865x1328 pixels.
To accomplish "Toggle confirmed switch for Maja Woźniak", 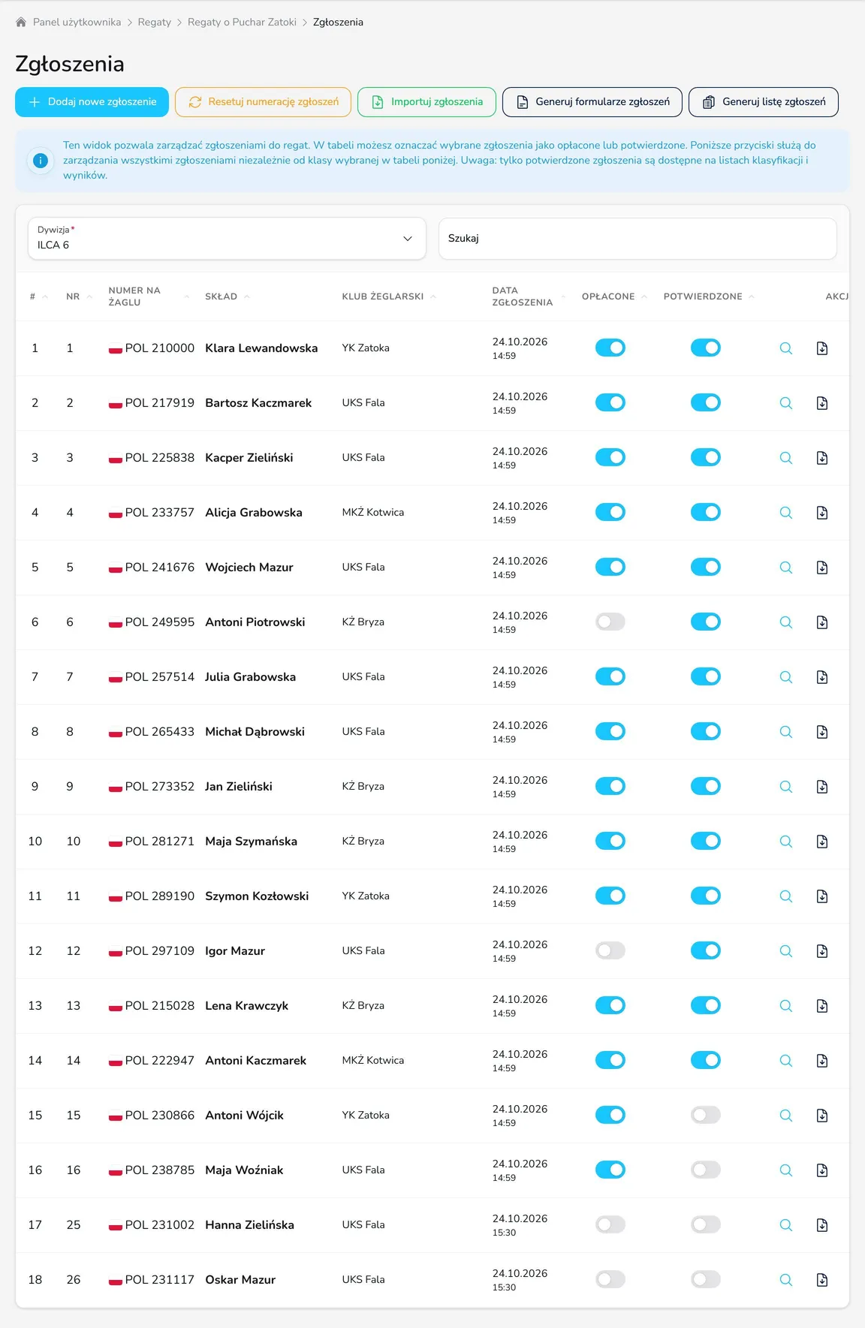I will pos(706,1170).
